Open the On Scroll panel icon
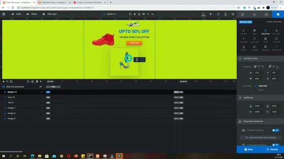Image resolution: width=284 pixels, height=159 pixels. [x=276, y=40]
